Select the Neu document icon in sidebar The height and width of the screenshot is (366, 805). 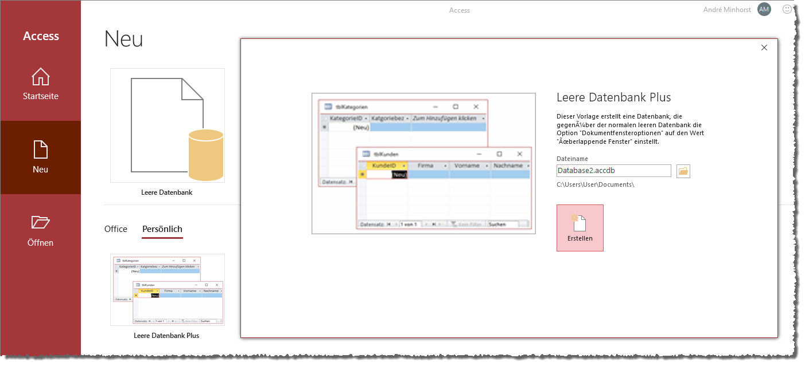(x=40, y=148)
